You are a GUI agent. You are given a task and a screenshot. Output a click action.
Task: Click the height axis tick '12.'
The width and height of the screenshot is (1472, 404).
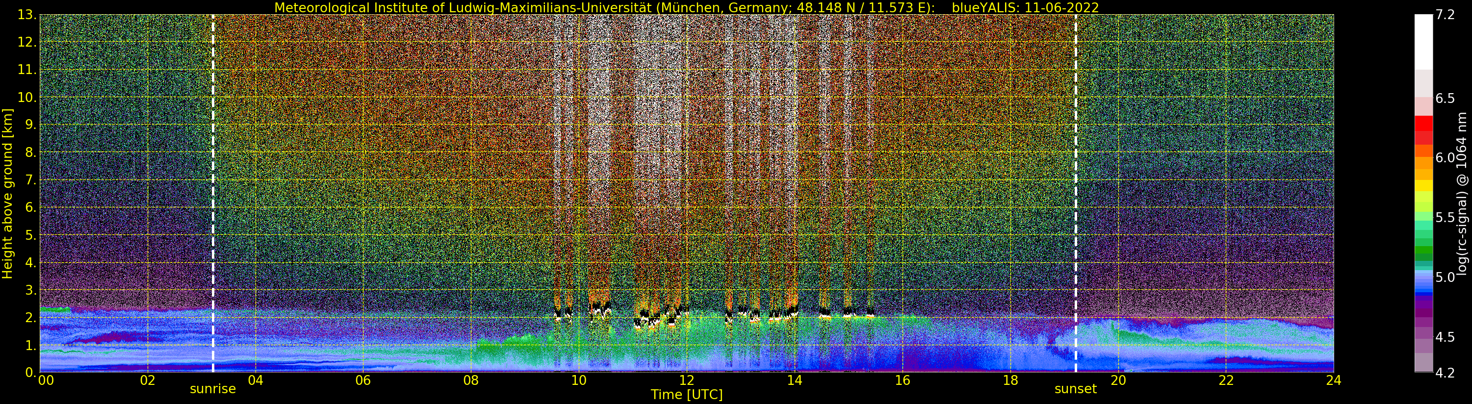27,42
